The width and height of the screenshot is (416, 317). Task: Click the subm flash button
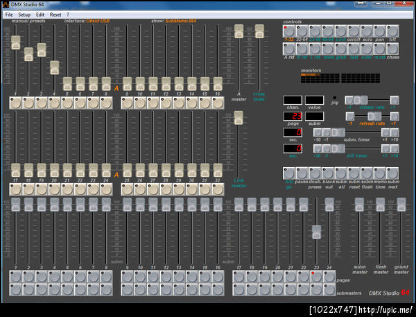367,173
